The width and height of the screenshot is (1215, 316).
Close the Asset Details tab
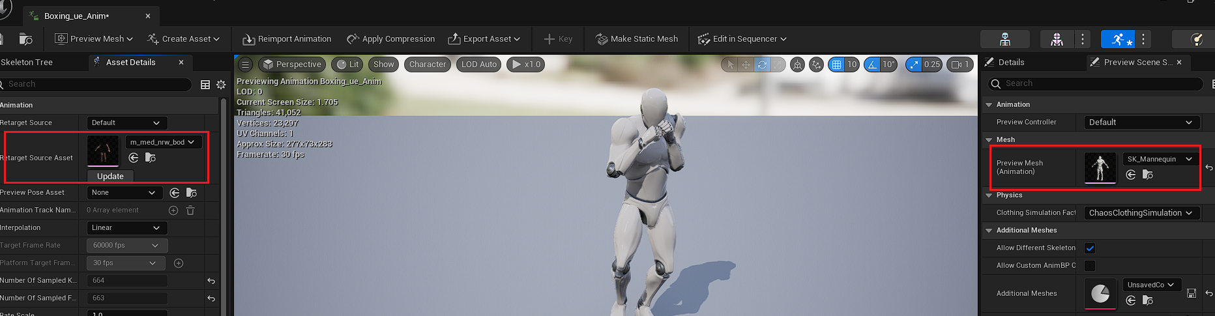pos(181,63)
